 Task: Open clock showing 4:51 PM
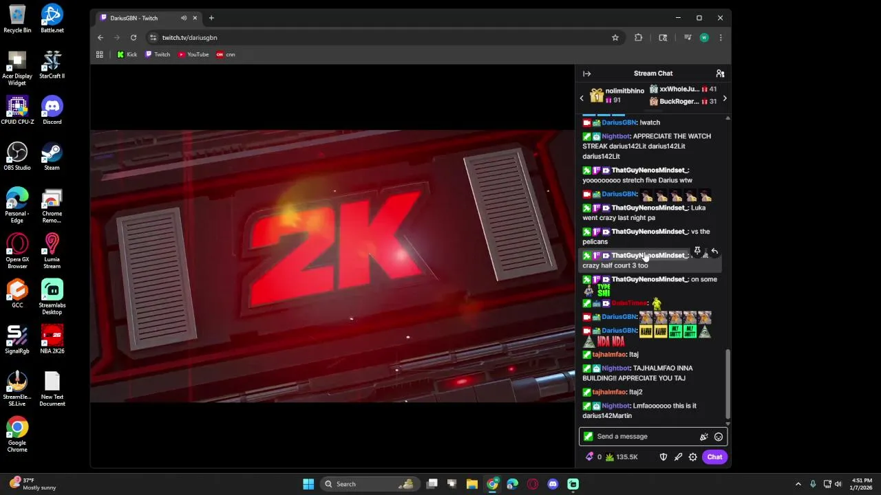pyautogui.click(x=862, y=484)
